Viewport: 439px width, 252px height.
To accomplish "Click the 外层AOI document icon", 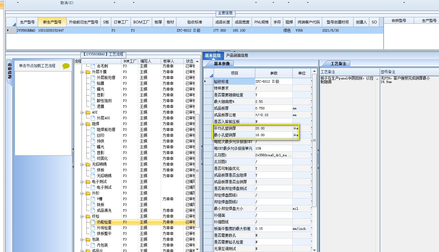I will [93, 118].
